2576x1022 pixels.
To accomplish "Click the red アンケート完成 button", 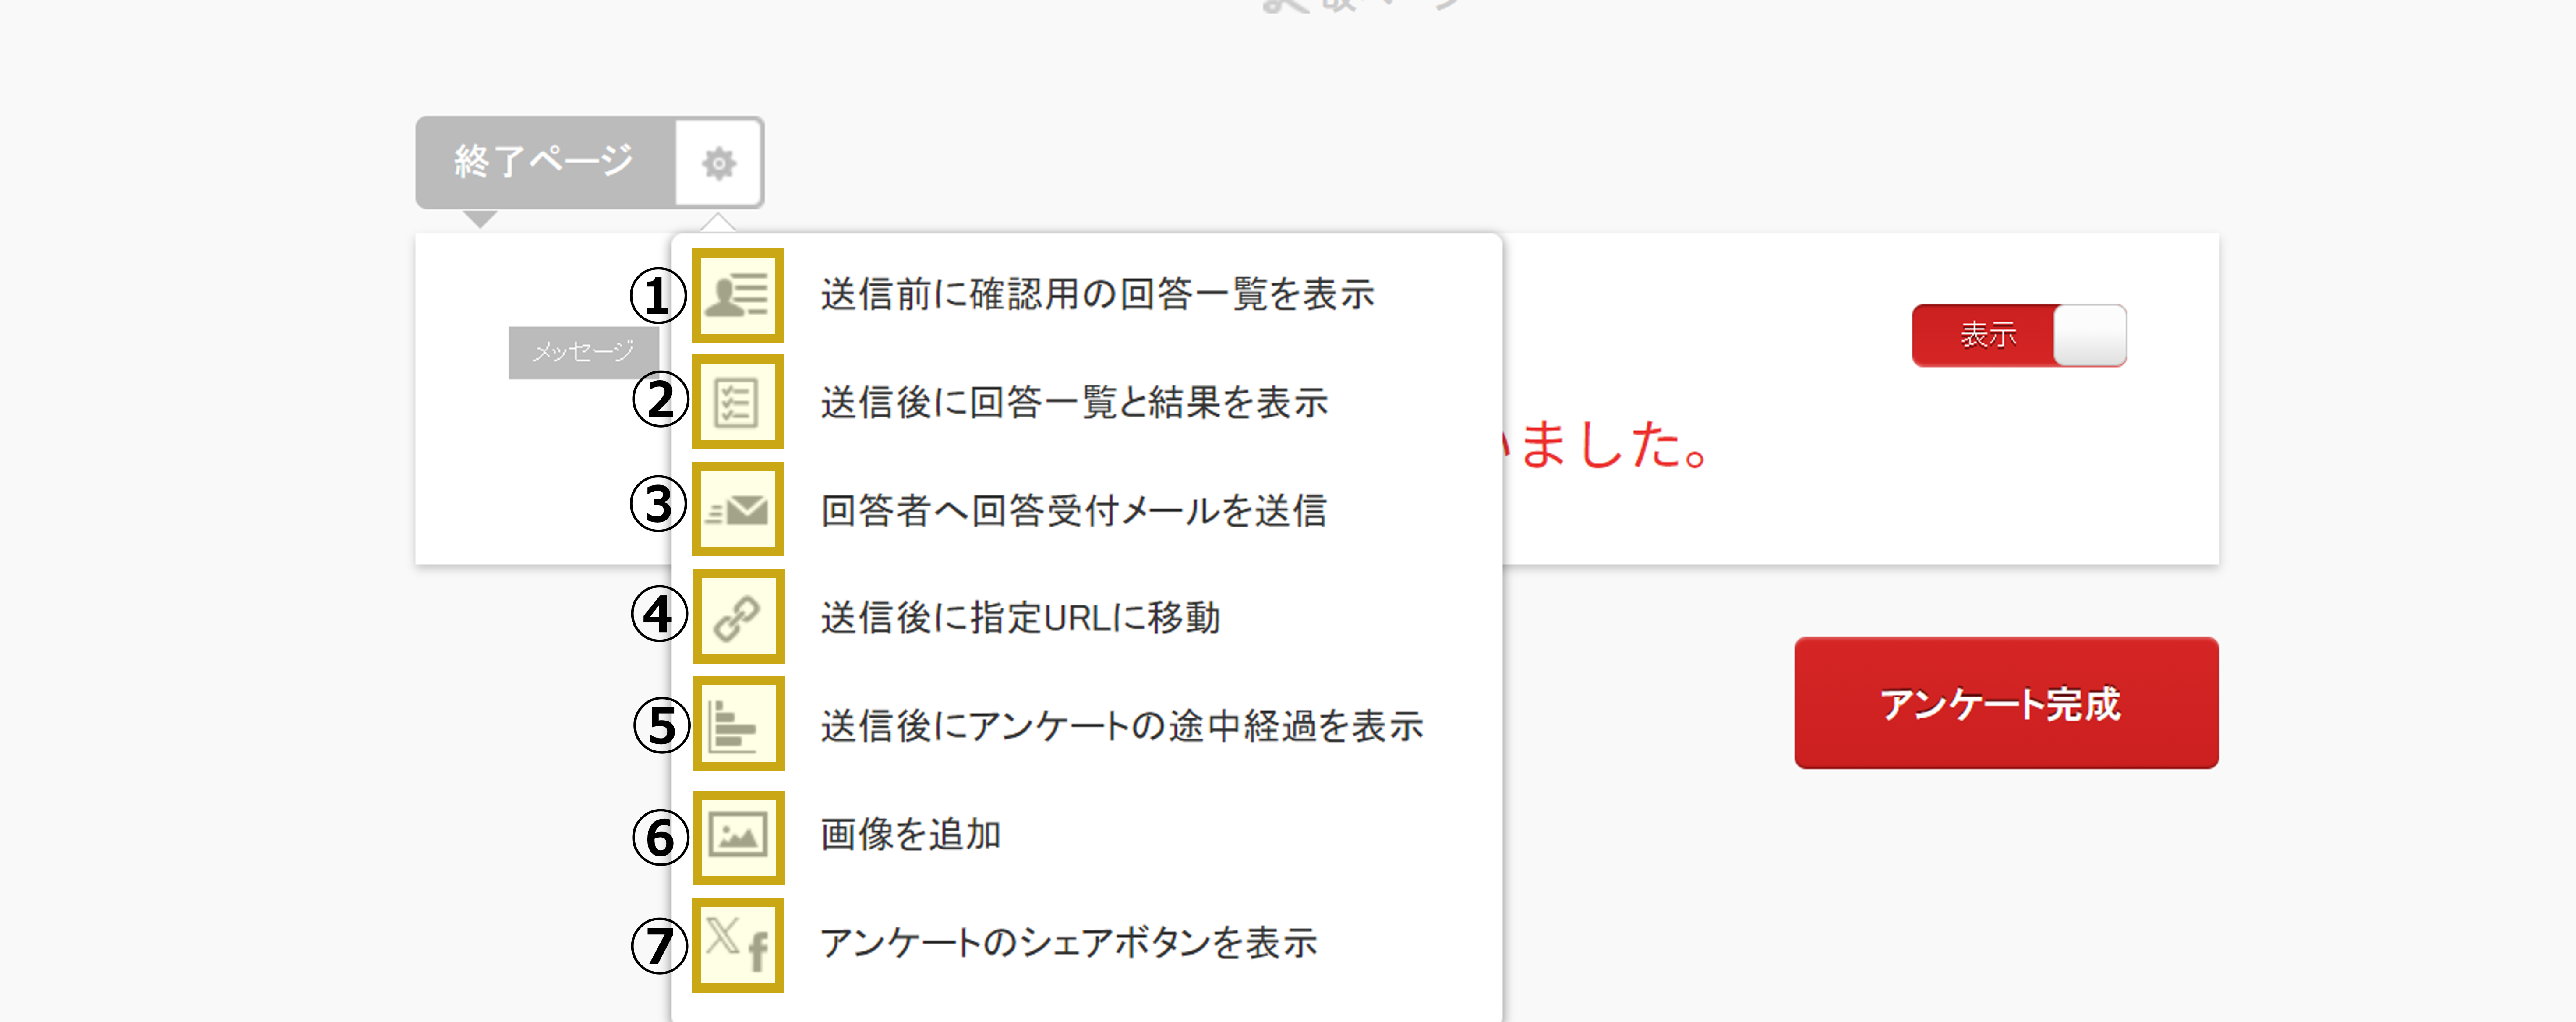I will 2006,703.
